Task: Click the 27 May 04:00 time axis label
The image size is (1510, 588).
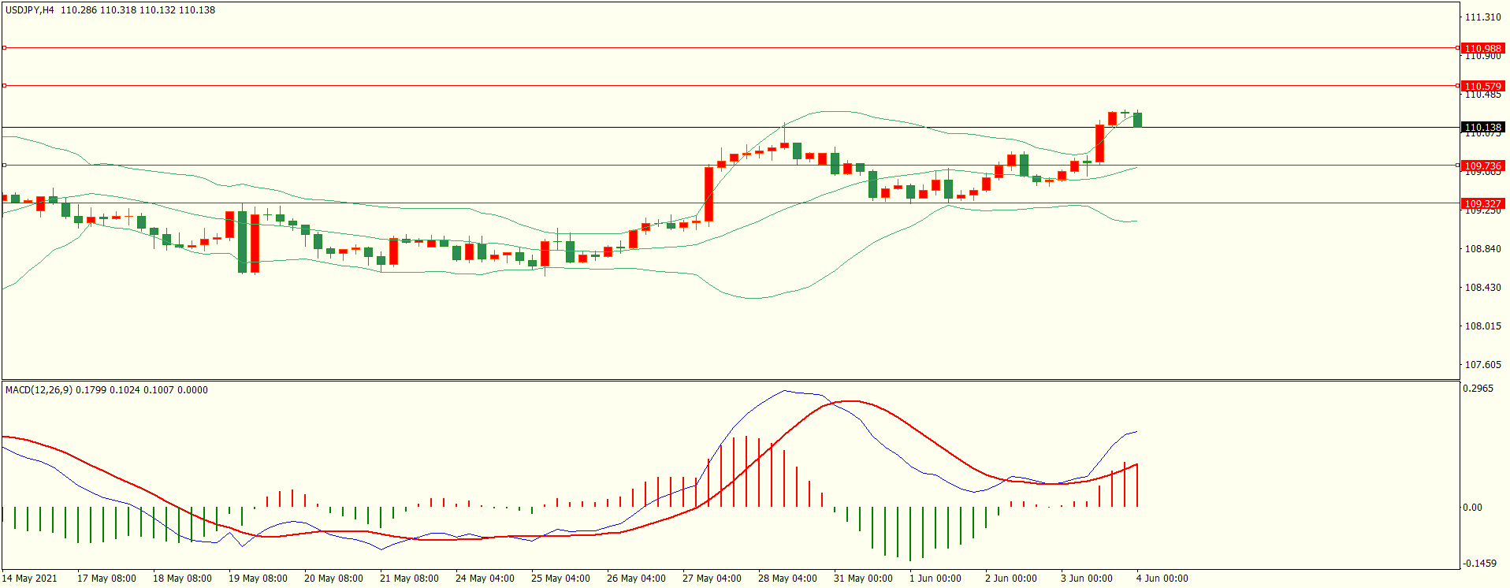Action: (x=712, y=579)
